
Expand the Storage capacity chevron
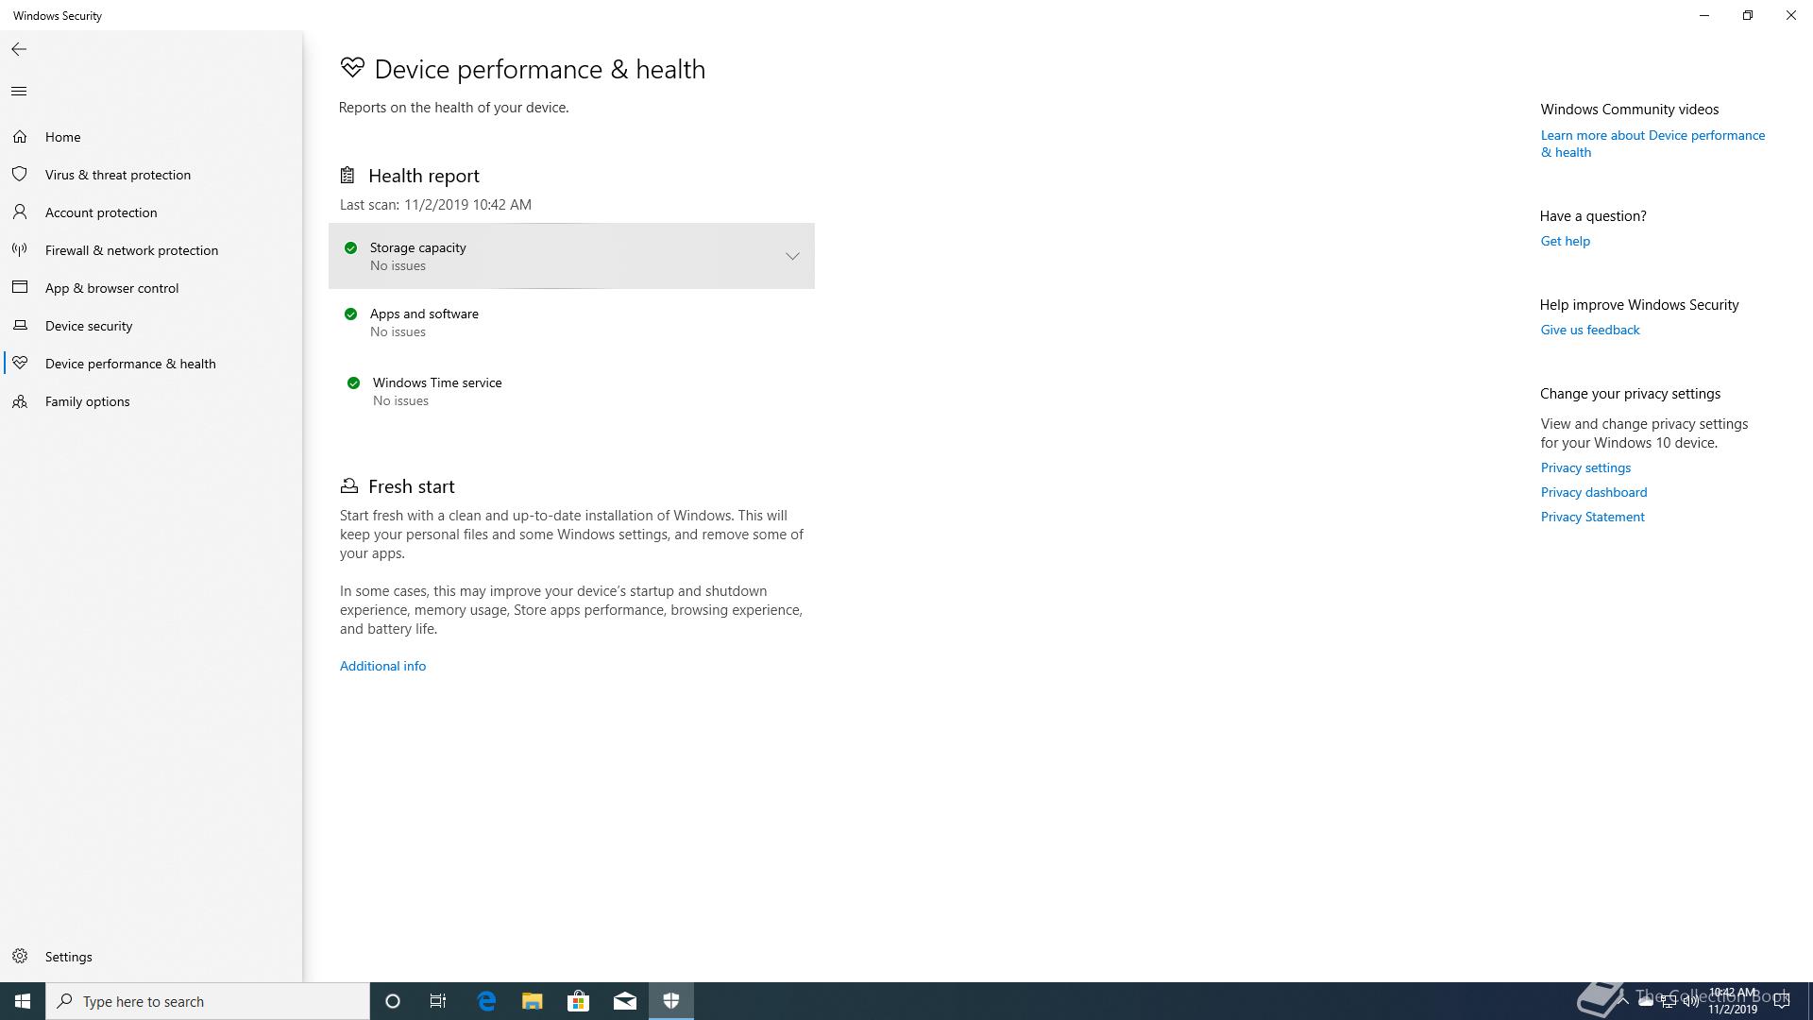coord(792,256)
